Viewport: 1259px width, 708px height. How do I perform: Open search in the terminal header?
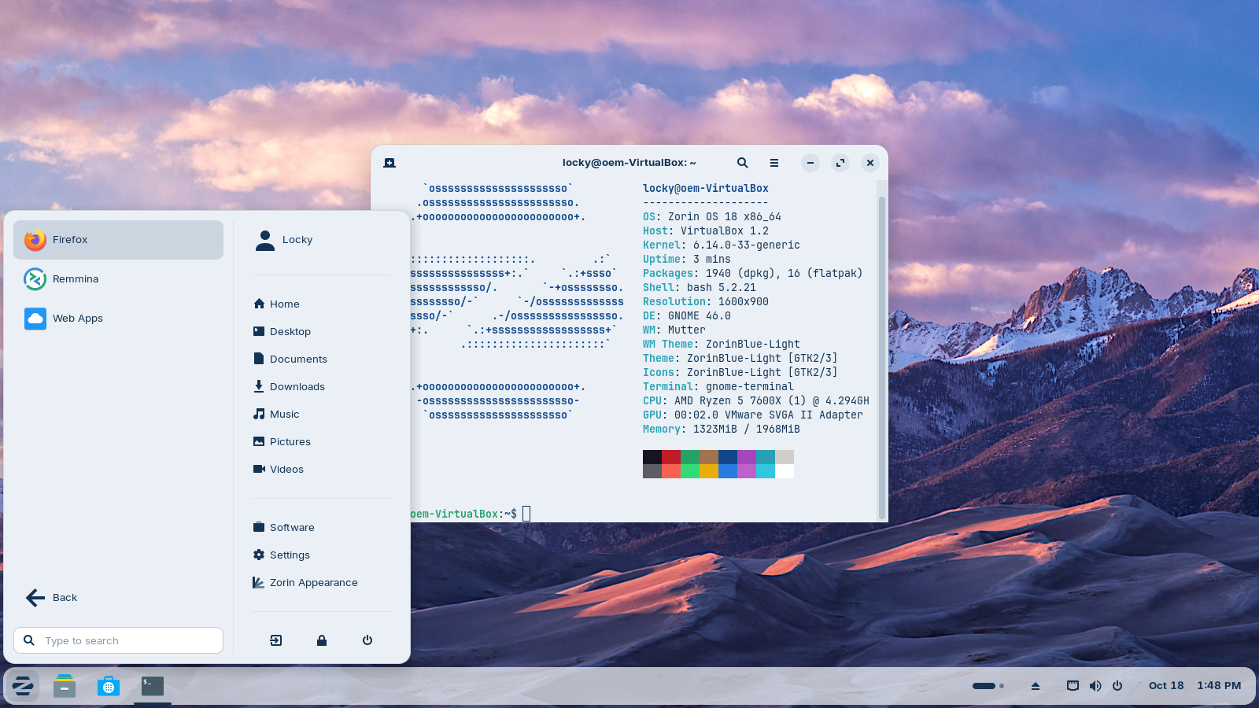click(x=742, y=163)
